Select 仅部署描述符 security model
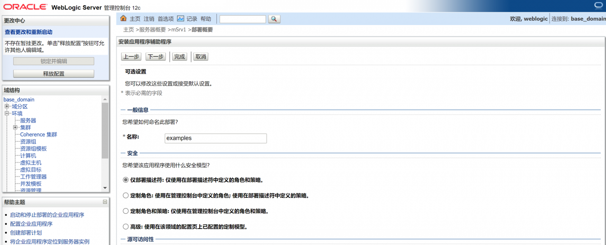This screenshot has width=606, height=245. click(125, 180)
